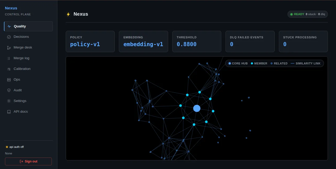Open the Merge log menu item
Viewport: 336px width, 169px height.
(x=28, y=58)
